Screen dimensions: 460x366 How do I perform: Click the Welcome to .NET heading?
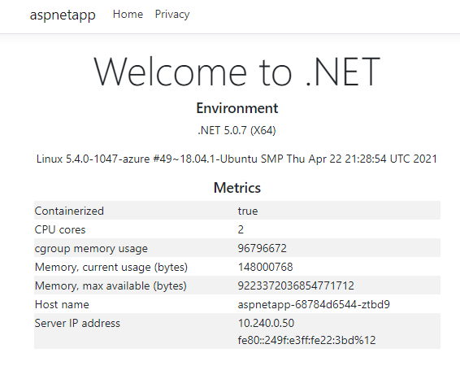pyautogui.click(x=237, y=72)
